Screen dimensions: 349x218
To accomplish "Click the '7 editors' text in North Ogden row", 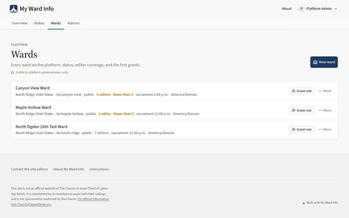I will click(102, 133).
